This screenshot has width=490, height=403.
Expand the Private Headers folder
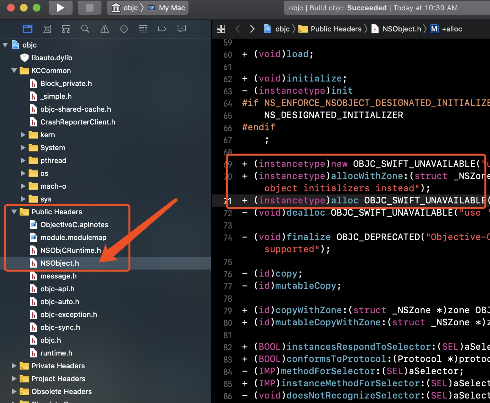coord(14,366)
